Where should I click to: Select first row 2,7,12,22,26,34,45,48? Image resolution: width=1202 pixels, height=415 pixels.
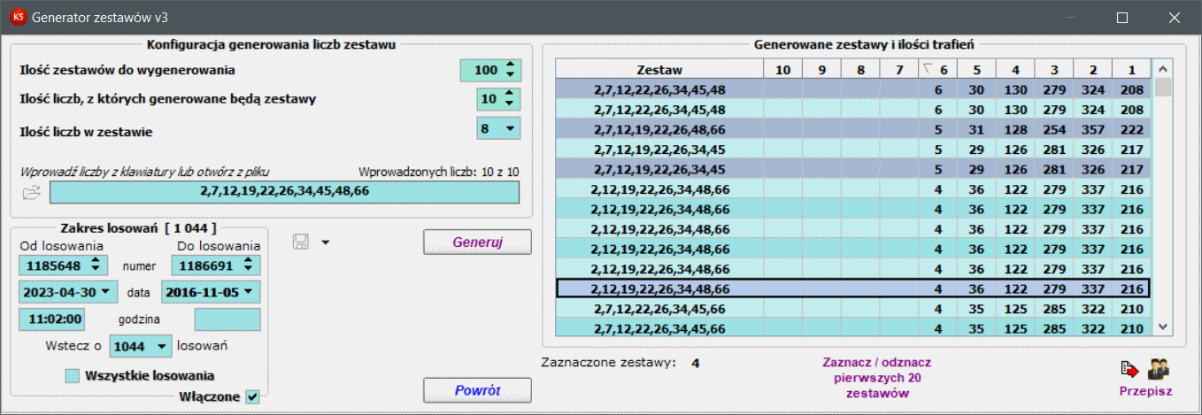coord(853,89)
